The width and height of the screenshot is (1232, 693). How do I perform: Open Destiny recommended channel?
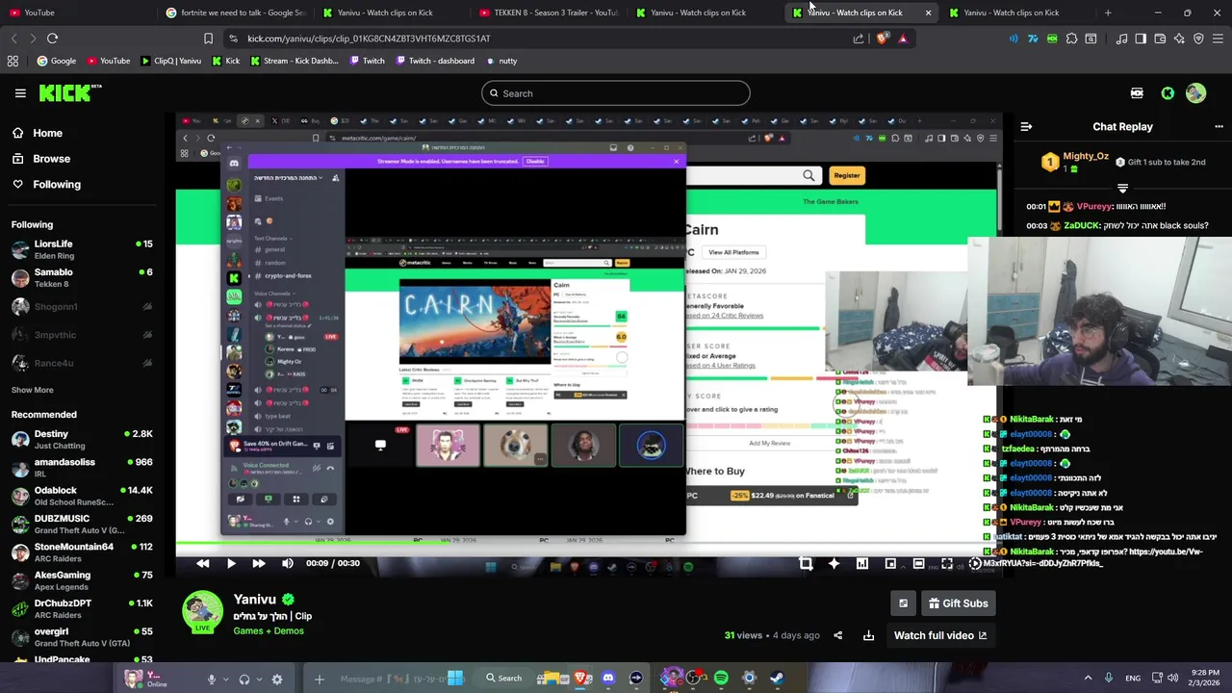coord(82,440)
